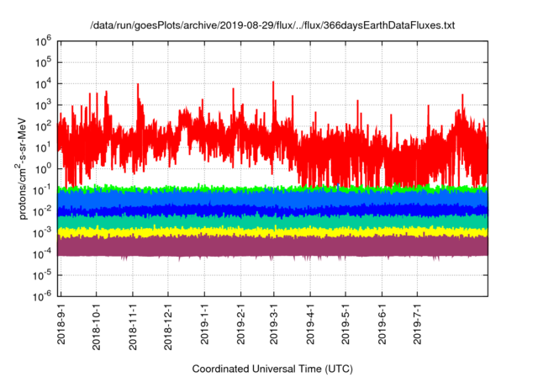
Task: Click the 2018-11-1 date tick label
Action: (133, 327)
